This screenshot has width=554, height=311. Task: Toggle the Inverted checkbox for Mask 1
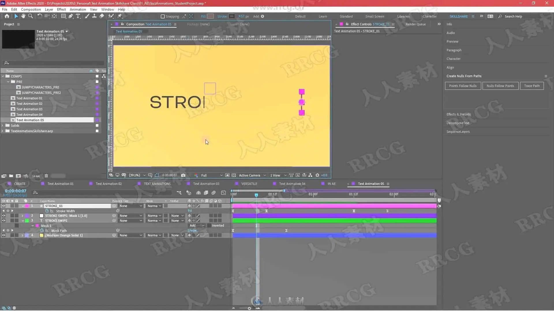[209, 225]
